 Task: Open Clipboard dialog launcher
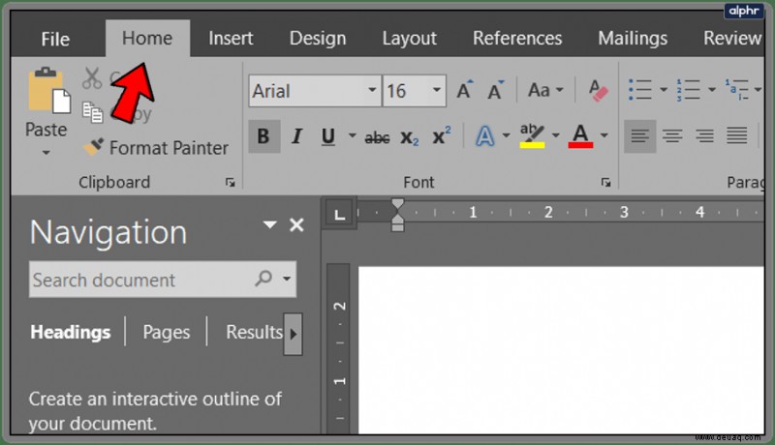(230, 183)
